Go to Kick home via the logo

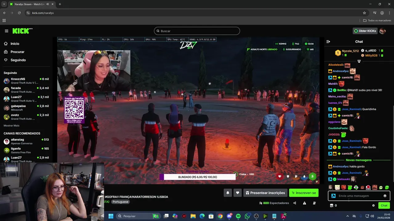[22, 31]
